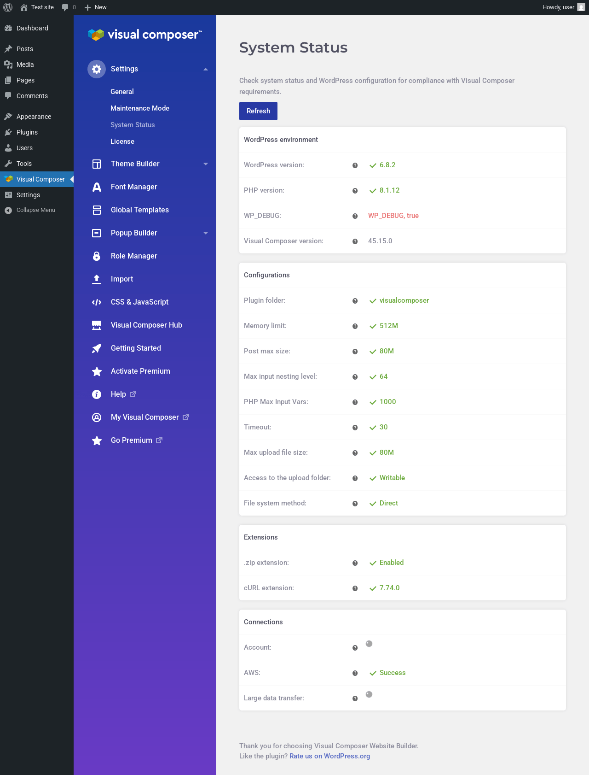Click help icon for PHP Max Input Vars
The image size is (589, 775).
(355, 402)
